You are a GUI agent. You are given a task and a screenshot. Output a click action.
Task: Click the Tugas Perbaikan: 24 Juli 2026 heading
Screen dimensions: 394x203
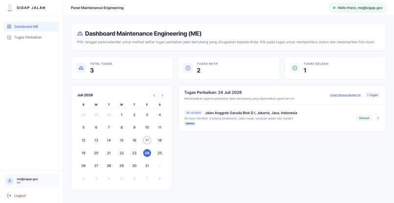point(213,92)
